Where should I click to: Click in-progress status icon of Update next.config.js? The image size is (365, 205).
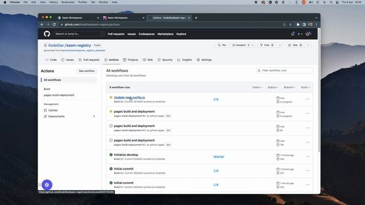click(111, 97)
